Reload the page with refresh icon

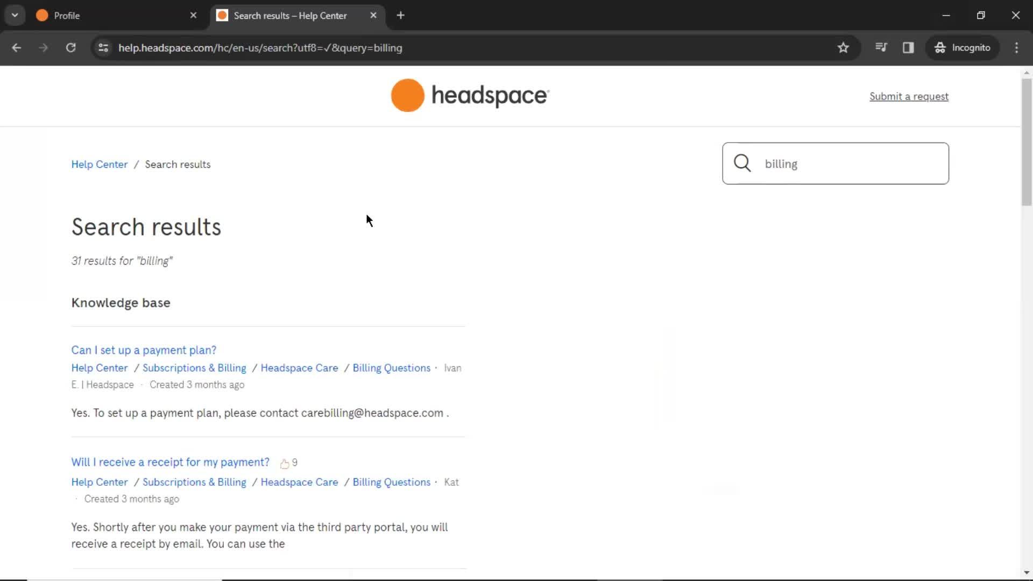70,48
